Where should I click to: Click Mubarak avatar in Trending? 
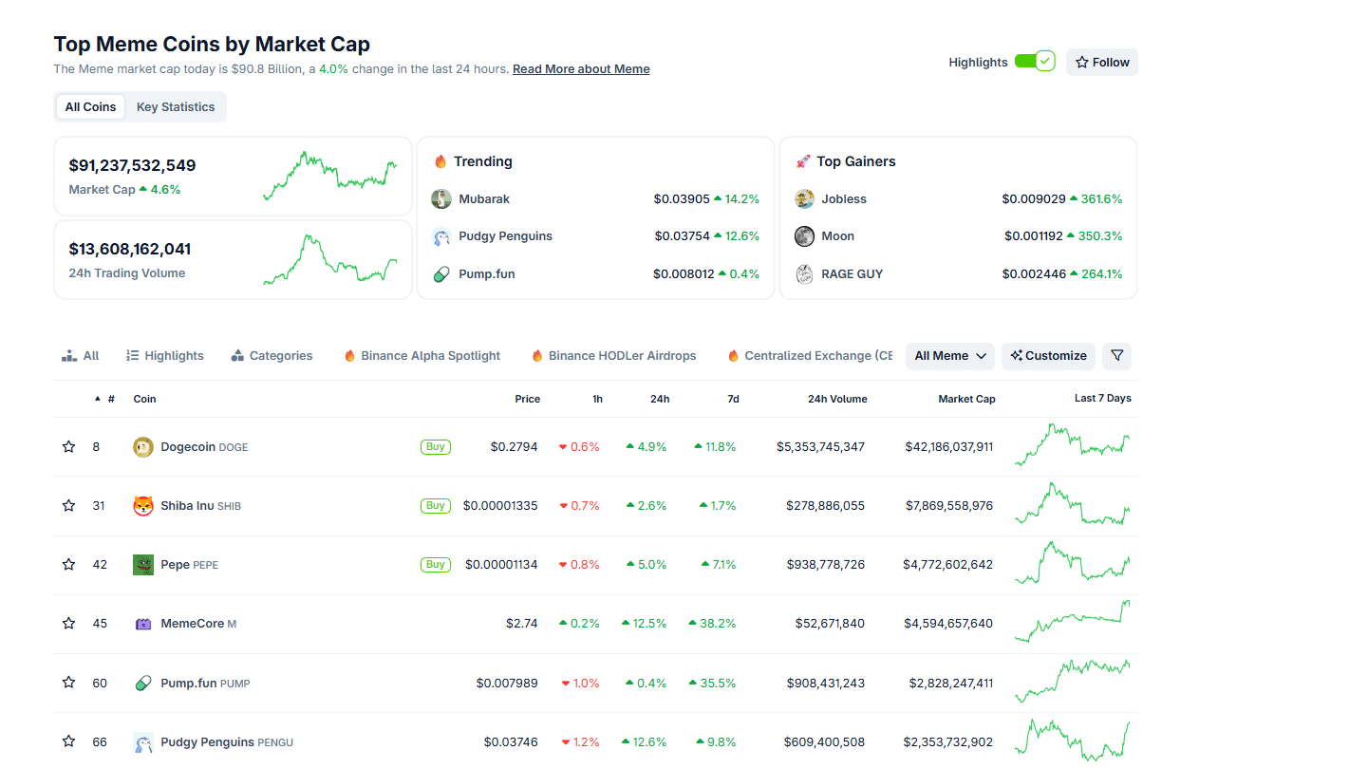(441, 198)
